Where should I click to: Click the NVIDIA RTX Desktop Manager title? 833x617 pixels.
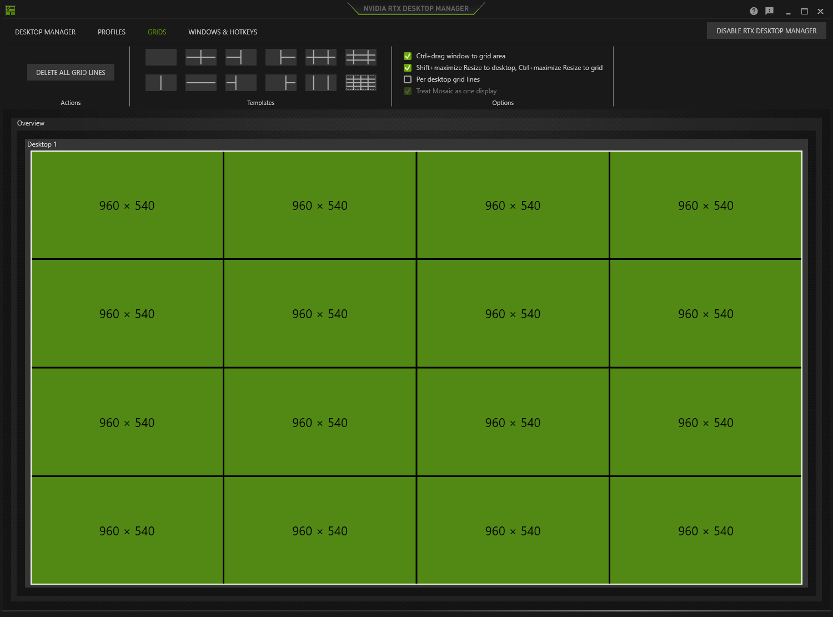[416, 8]
